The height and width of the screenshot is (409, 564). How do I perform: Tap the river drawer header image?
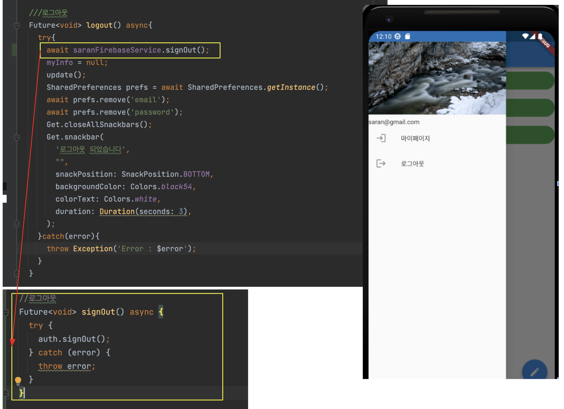pyautogui.click(x=437, y=78)
